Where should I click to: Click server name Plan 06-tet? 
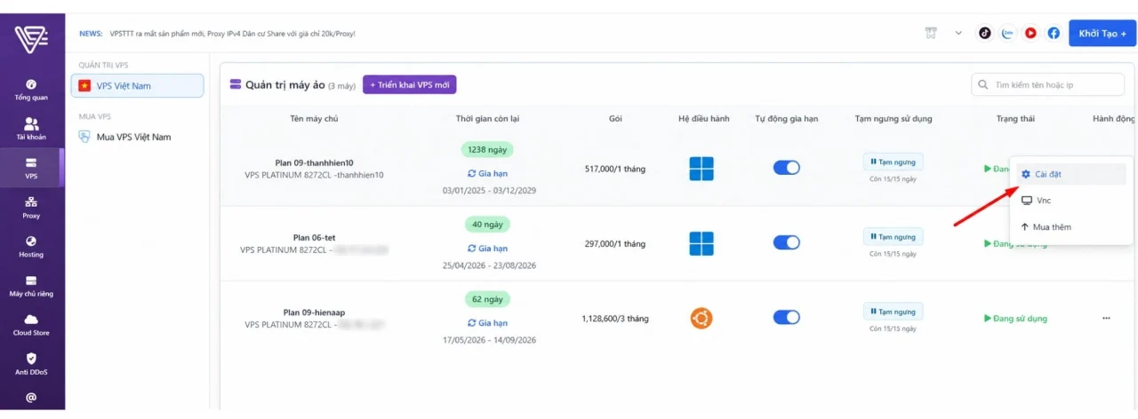pos(314,238)
